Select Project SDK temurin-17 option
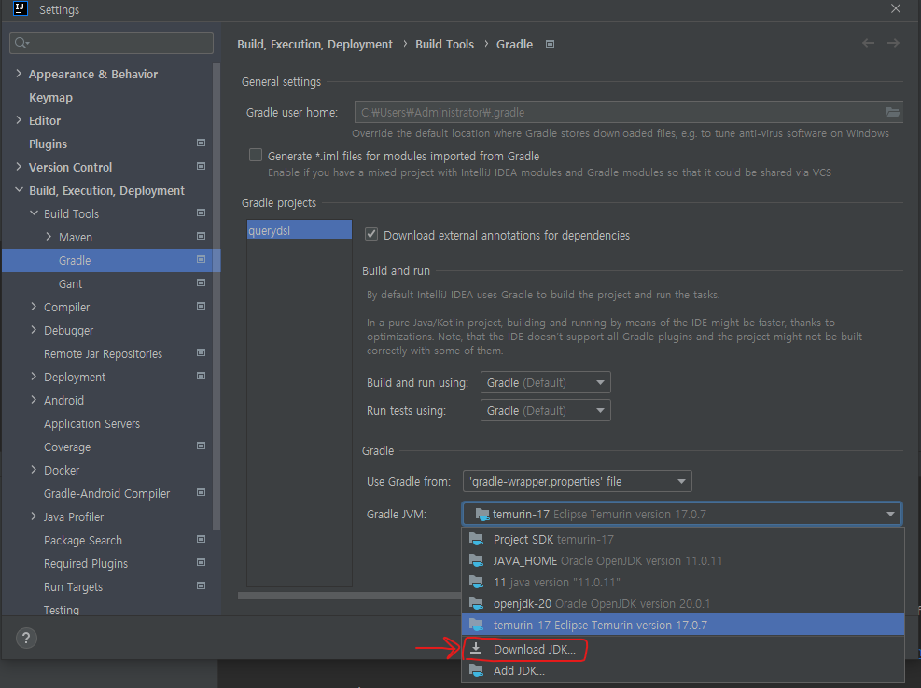Image resolution: width=921 pixels, height=688 pixels. 682,539
